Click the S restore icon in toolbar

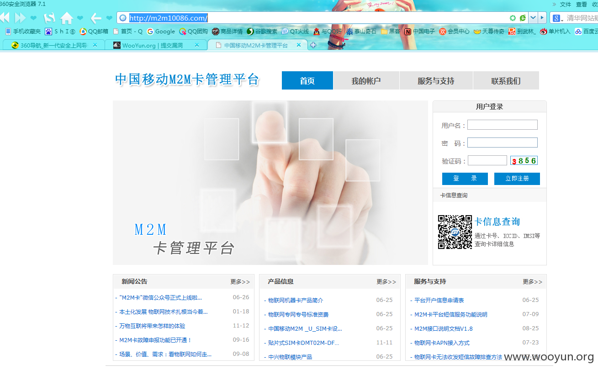coord(49,18)
